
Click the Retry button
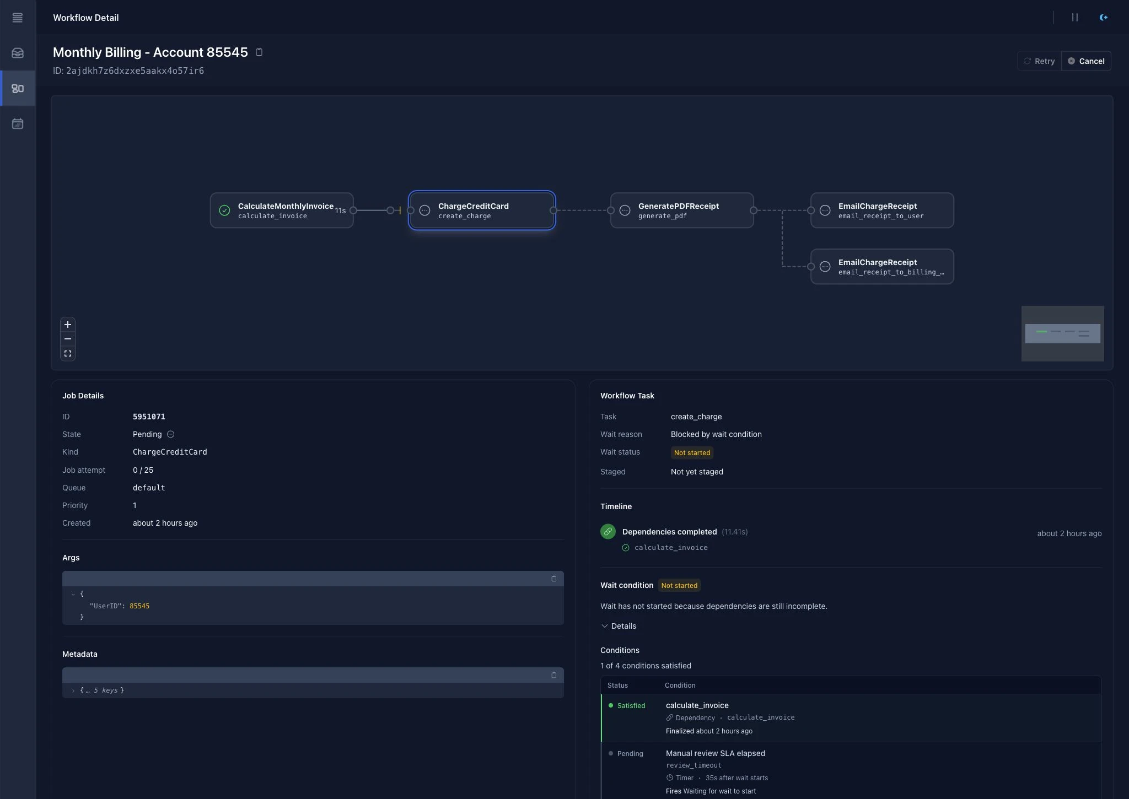[1039, 61]
